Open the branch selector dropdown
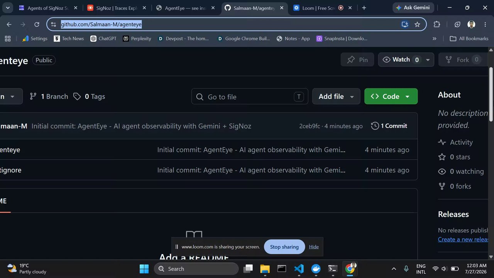494x278 pixels. [11, 97]
